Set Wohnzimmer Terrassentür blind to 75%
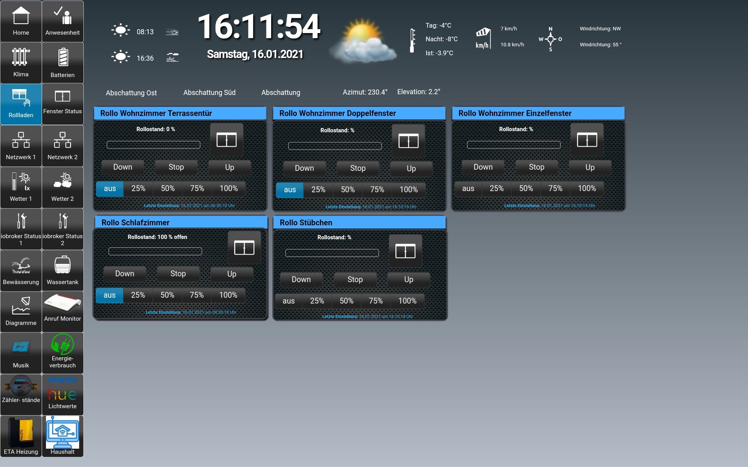This screenshot has width=748, height=467. (x=197, y=189)
